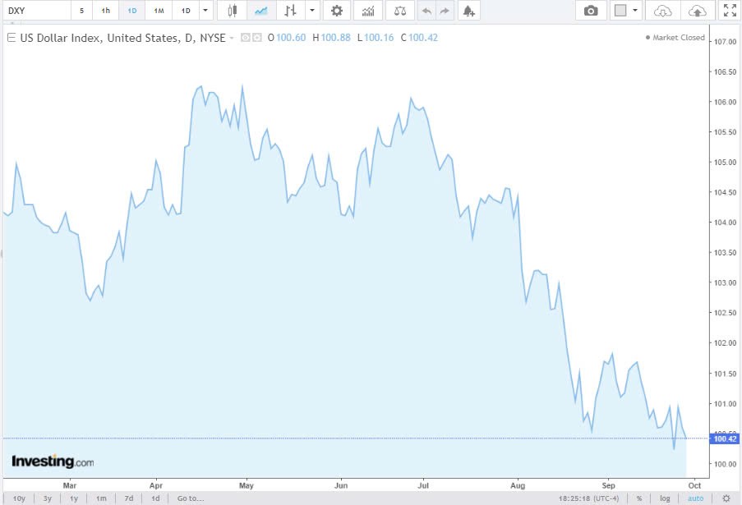The height and width of the screenshot is (505, 742).
Task: Enable percentage scale mode
Action: click(638, 498)
